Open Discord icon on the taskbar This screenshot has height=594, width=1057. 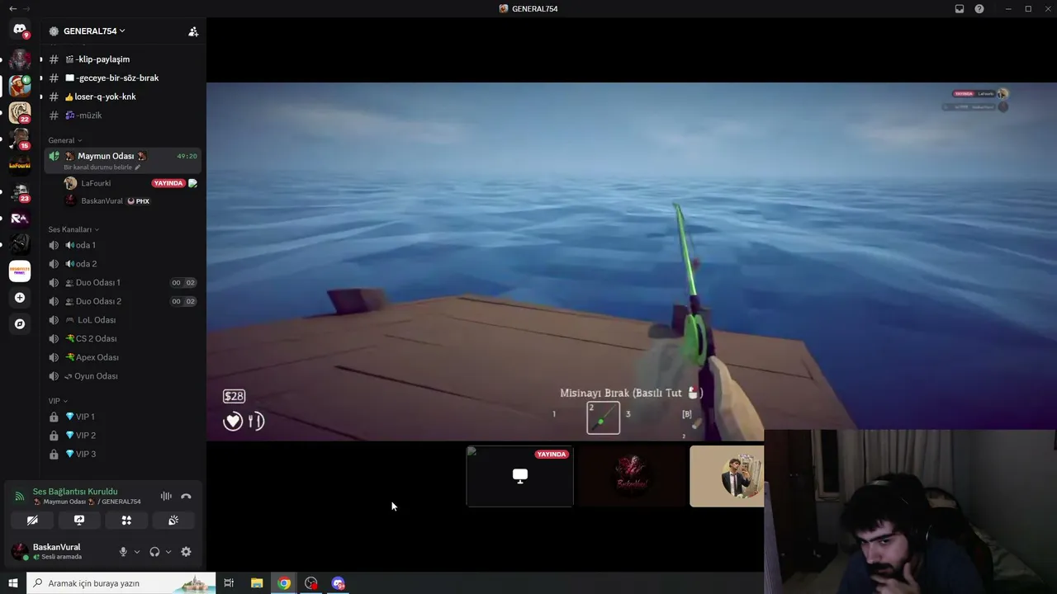pos(339,583)
